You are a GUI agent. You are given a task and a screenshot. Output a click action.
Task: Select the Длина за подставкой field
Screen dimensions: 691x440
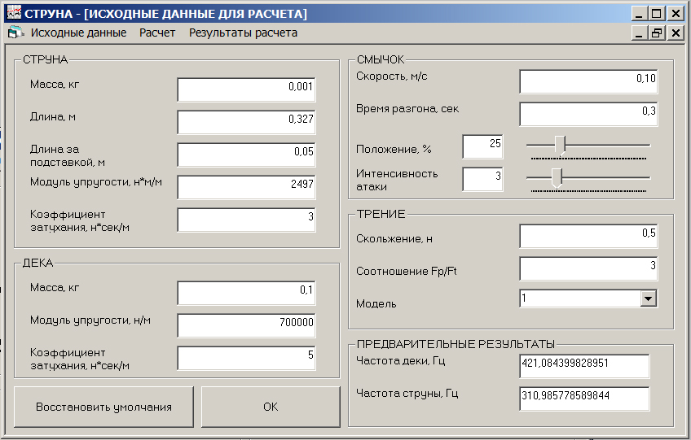tap(245, 155)
